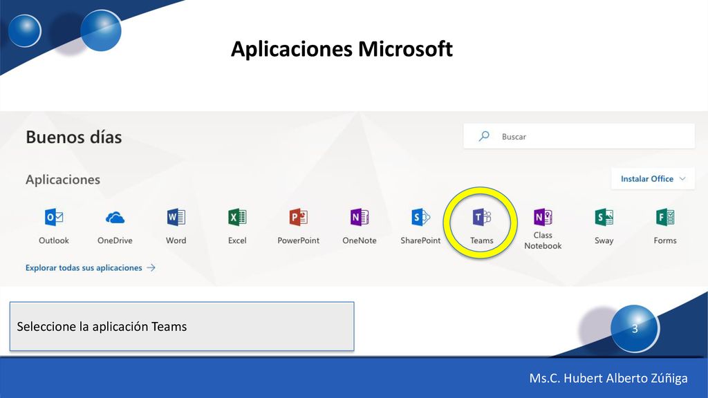Image resolution: width=708 pixels, height=398 pixels.
Task: Click the Seleccione la aplicación Teams text box
Action: point(182,326)
